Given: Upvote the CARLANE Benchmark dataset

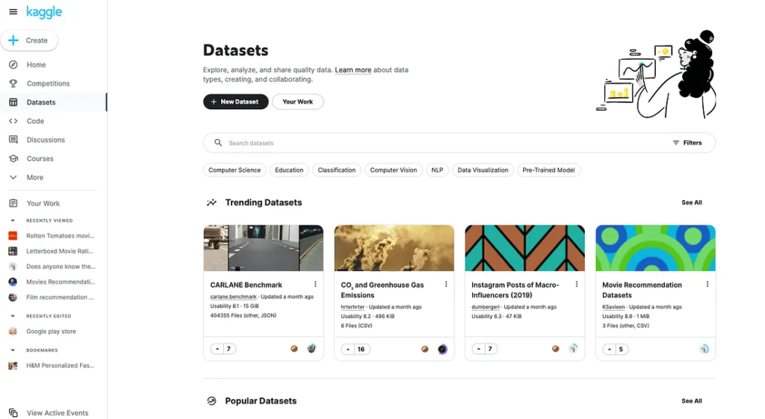Looking at the screenshot, I should point(217,349).
